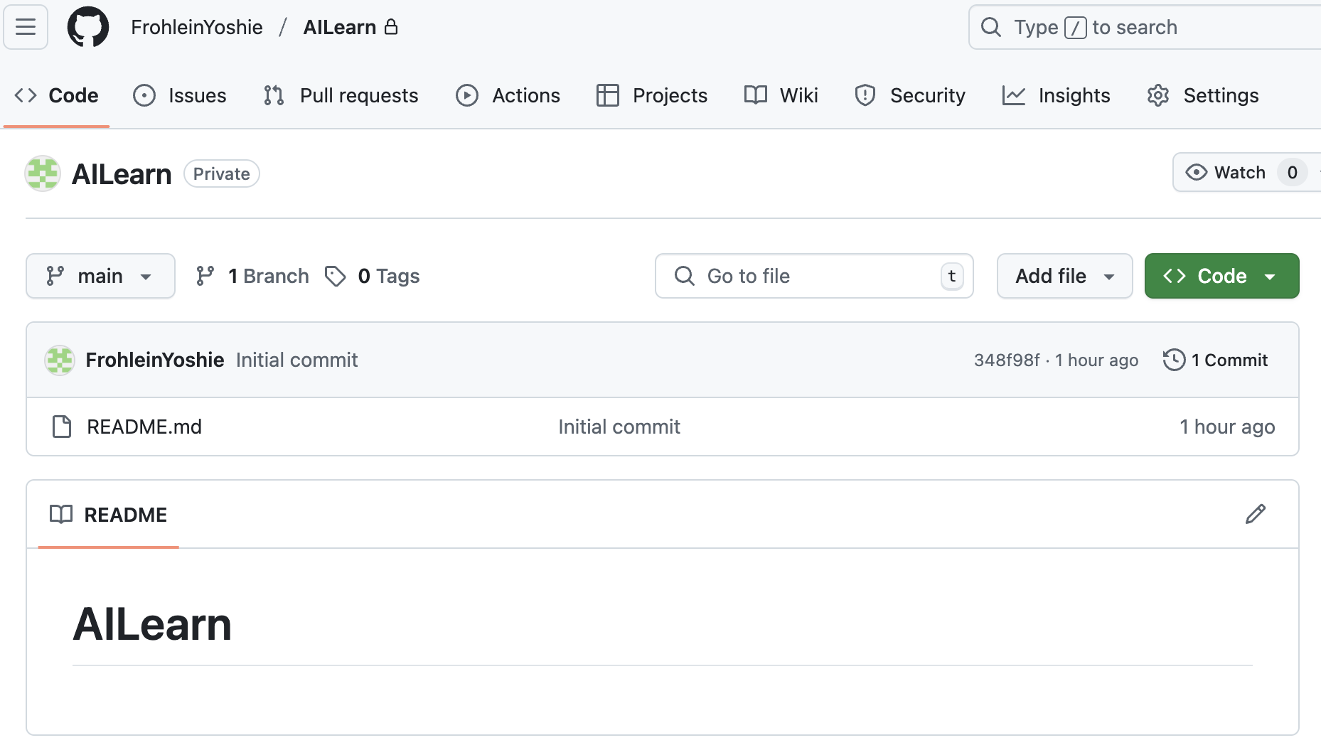Click the AILearn heading in README content
The height and width of the screenshot is (755, 1321).
click(x=152, y=624)
